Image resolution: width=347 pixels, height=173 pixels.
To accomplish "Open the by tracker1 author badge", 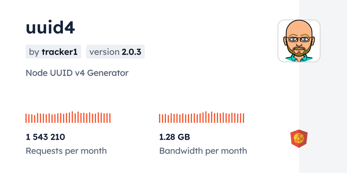I will coord(53,52).
